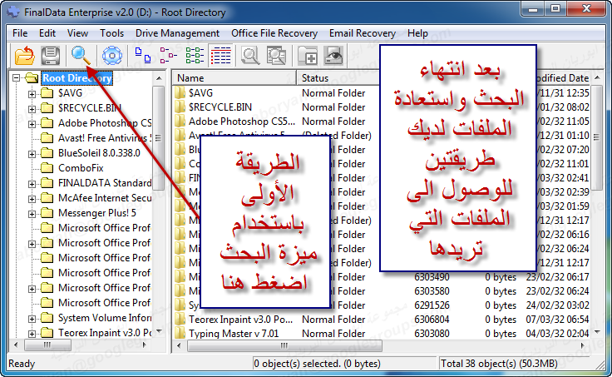Select ComboFix in the folder tree
The width and height of the screenshot is (612, 377).
[81, 168]
